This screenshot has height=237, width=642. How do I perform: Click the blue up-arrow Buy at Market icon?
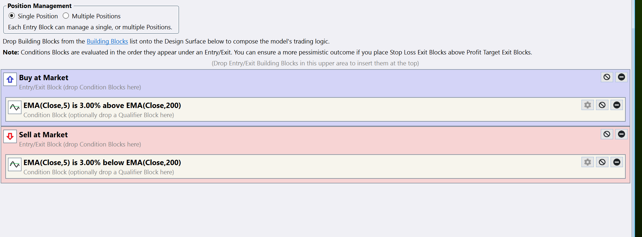point(10,79)
